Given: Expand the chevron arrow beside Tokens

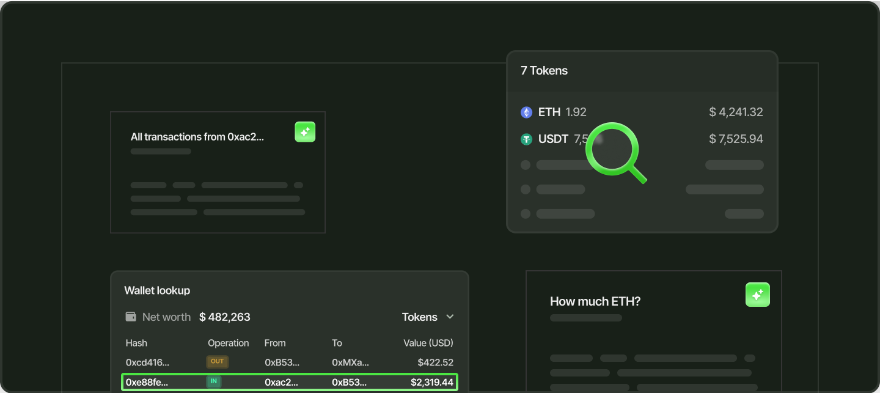Looking at the screenshot, I should coord(450,317).
